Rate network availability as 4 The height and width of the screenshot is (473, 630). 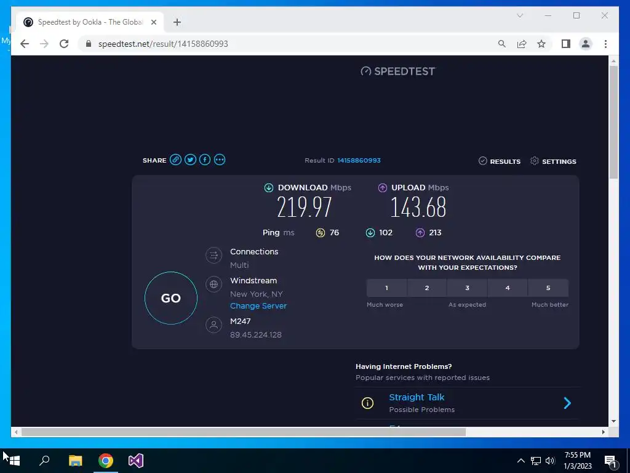[508, 288]
